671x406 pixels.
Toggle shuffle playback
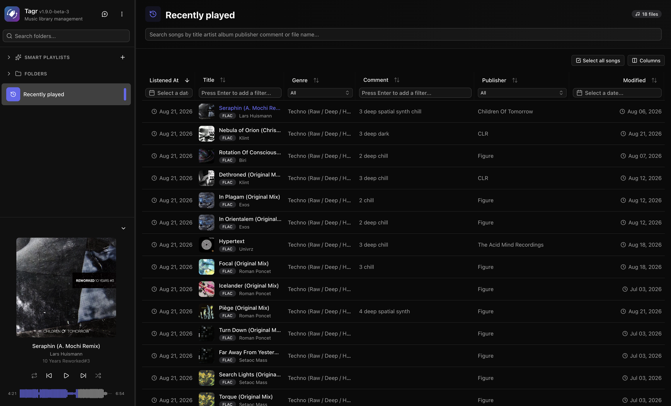click(98, 376)
